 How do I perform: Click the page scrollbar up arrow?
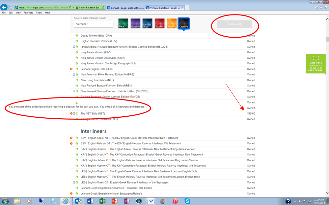point(327,19)
